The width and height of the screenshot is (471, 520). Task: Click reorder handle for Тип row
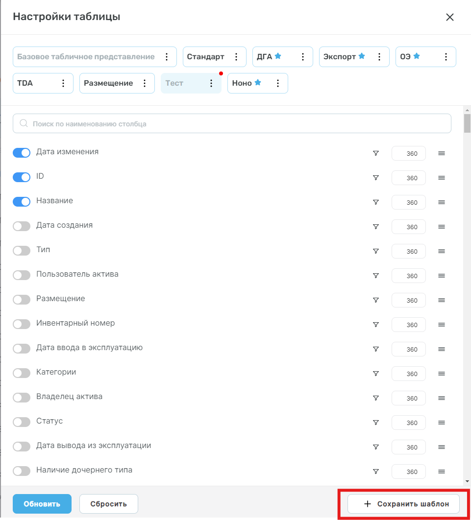442,251
